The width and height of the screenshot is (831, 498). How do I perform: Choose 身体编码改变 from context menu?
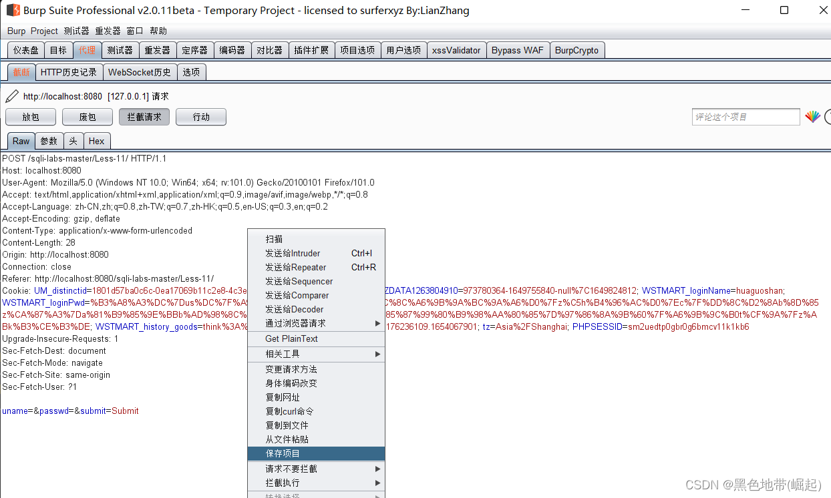316,383
